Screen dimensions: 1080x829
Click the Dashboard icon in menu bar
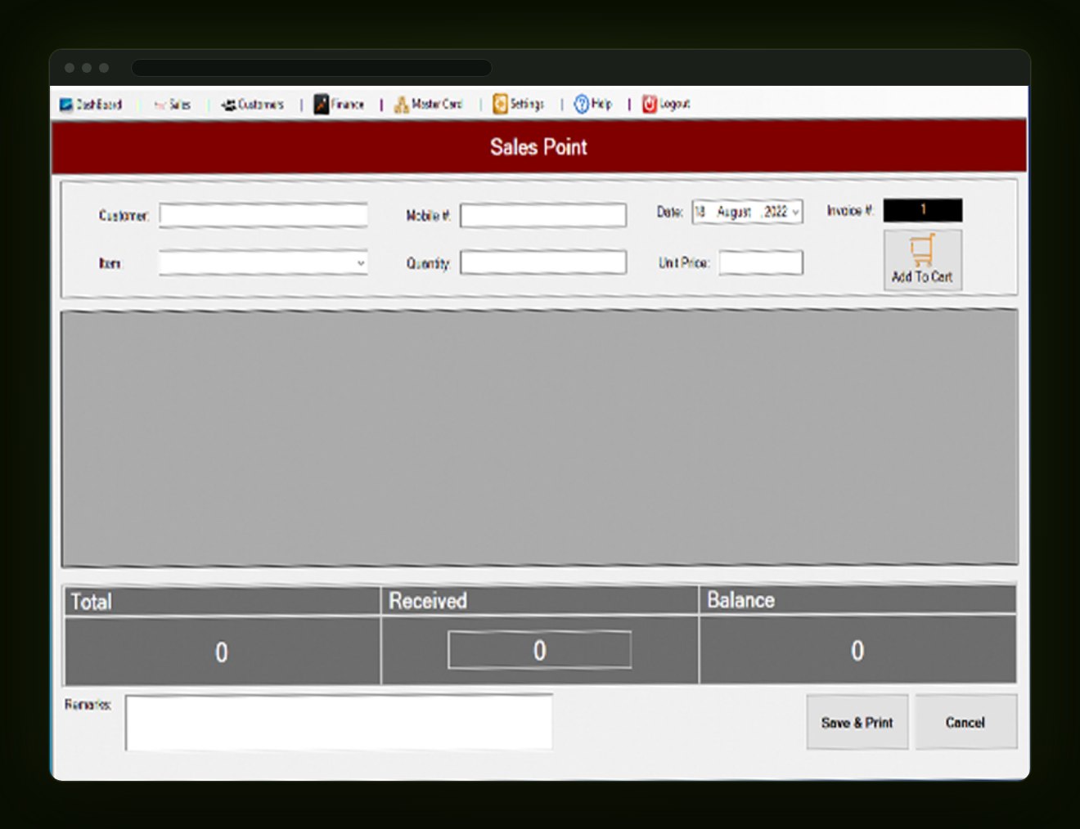(66, 105)
